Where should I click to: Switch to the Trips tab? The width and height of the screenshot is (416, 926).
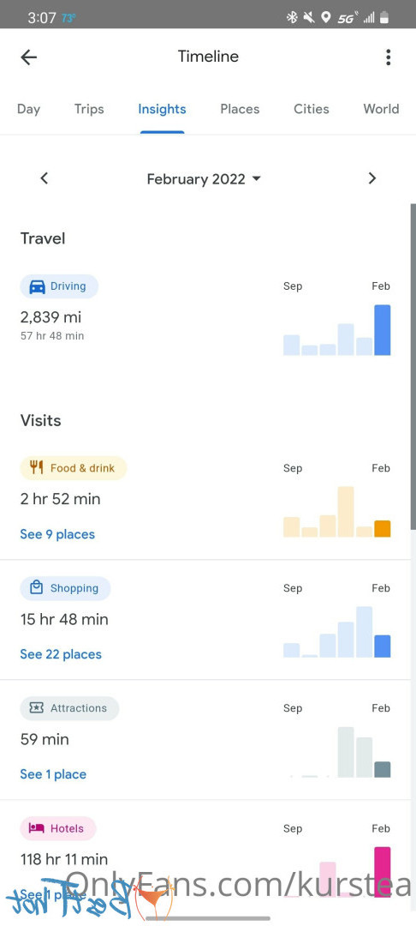point(89,109)
